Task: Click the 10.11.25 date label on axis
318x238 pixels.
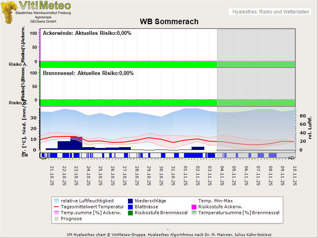Action: point(295,176)
